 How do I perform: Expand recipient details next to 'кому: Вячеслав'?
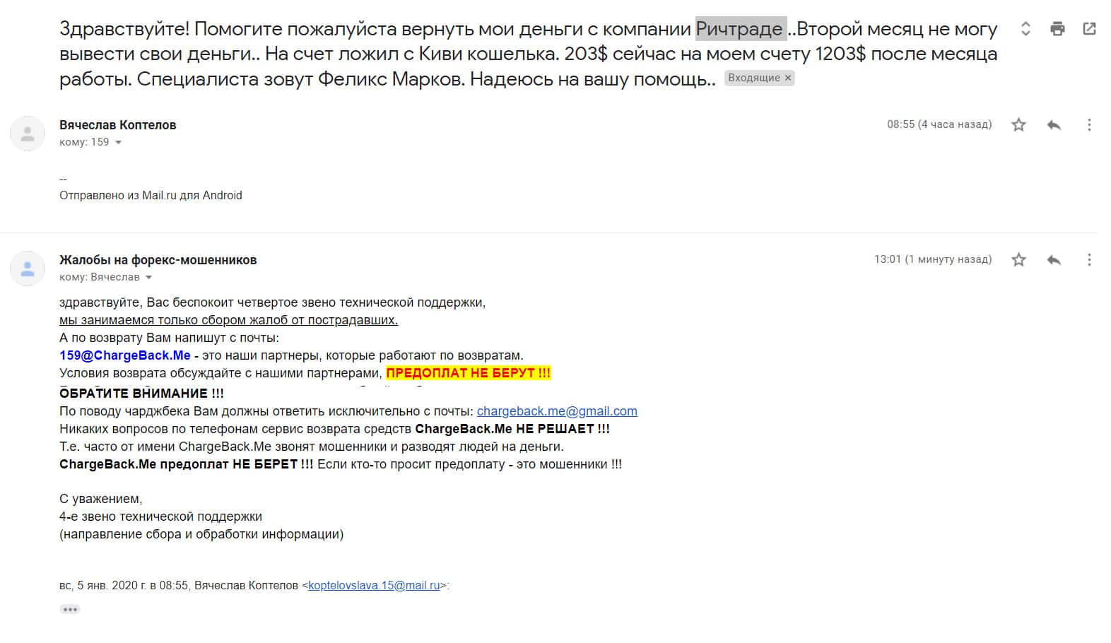(148, 278)
